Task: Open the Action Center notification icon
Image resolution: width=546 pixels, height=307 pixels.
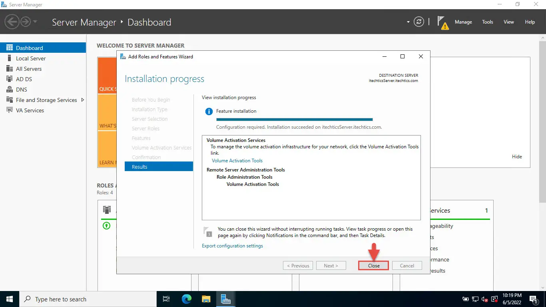Action: 533,299
